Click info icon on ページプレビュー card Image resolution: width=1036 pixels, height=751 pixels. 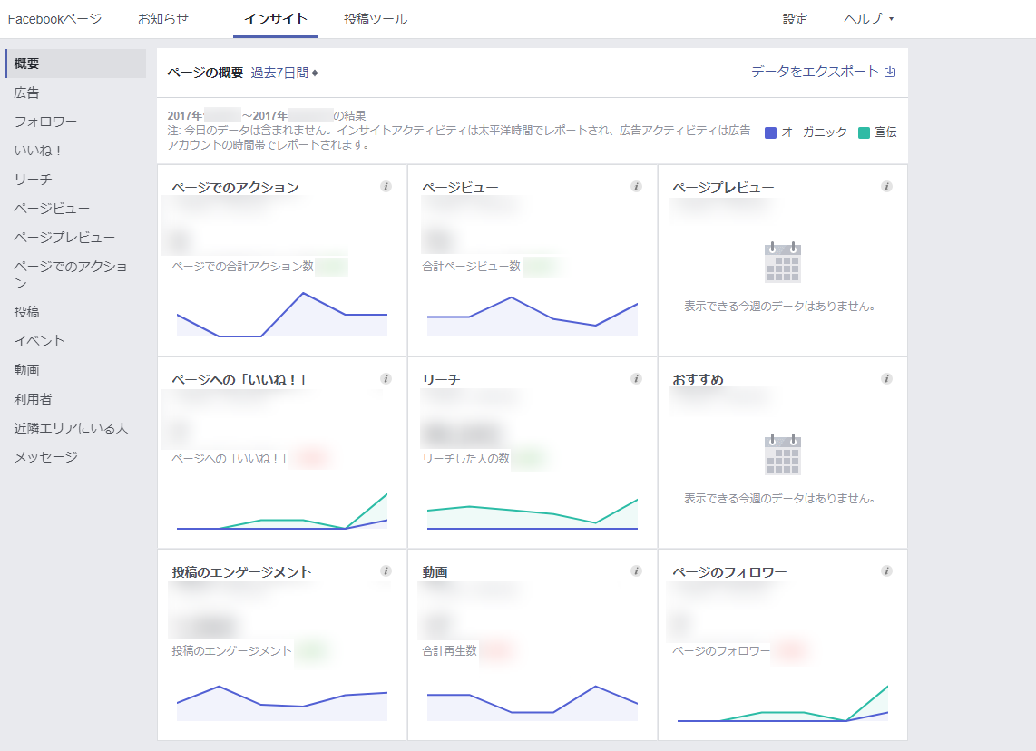[886, 187]
